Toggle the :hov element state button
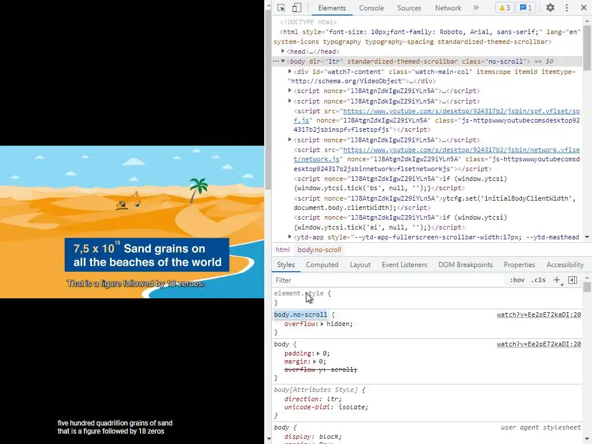This screenshot has width=592, height=444. [517, 280]
